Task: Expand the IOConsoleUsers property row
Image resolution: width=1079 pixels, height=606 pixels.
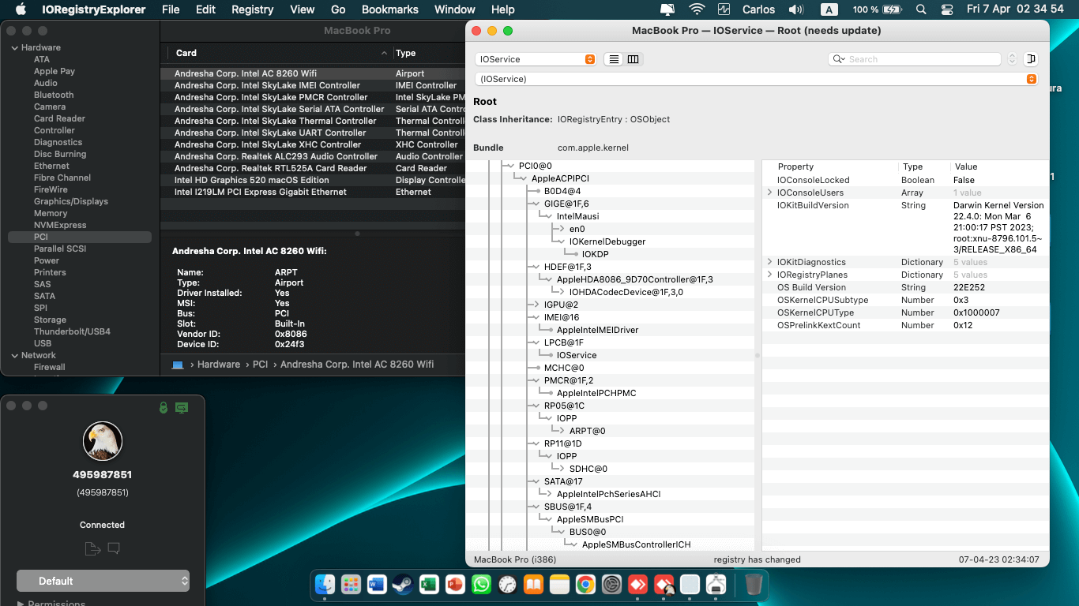Action: pos(770,193)
